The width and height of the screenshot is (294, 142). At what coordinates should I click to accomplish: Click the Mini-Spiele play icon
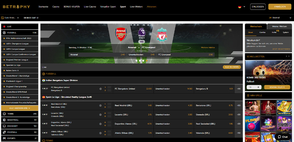pyautogui.click(x=248, y=95)
